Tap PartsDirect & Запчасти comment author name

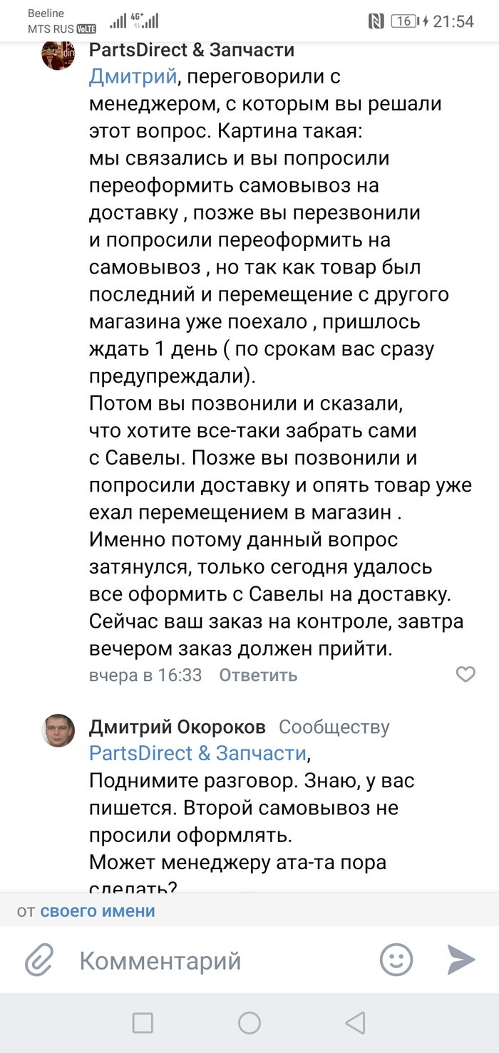click(x=192, y=50)
